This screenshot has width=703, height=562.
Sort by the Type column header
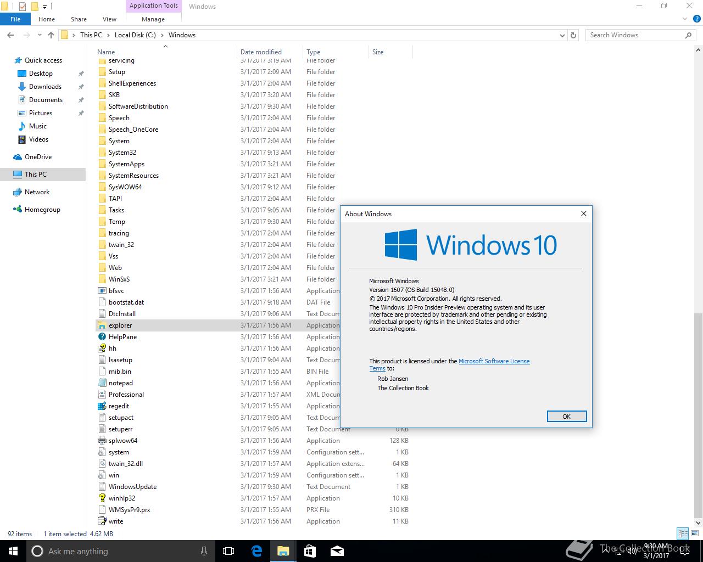tap(336, 52)
